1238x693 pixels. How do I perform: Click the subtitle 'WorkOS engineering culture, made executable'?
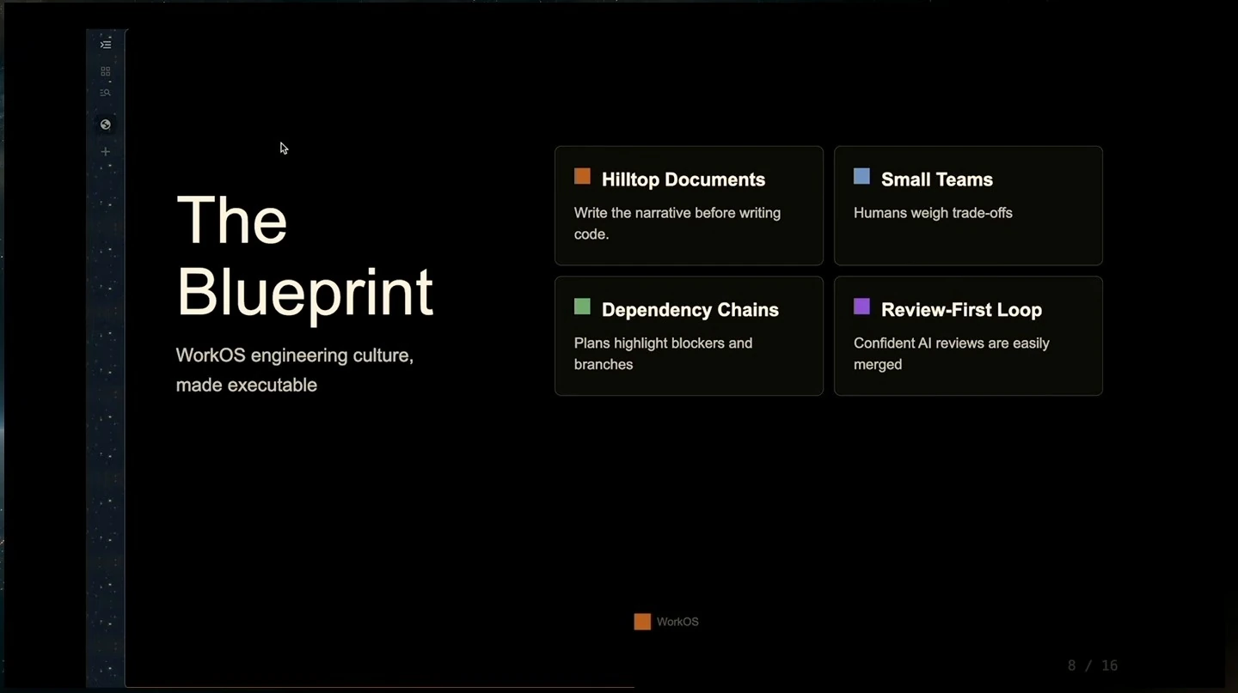click(x=295, y=370)
